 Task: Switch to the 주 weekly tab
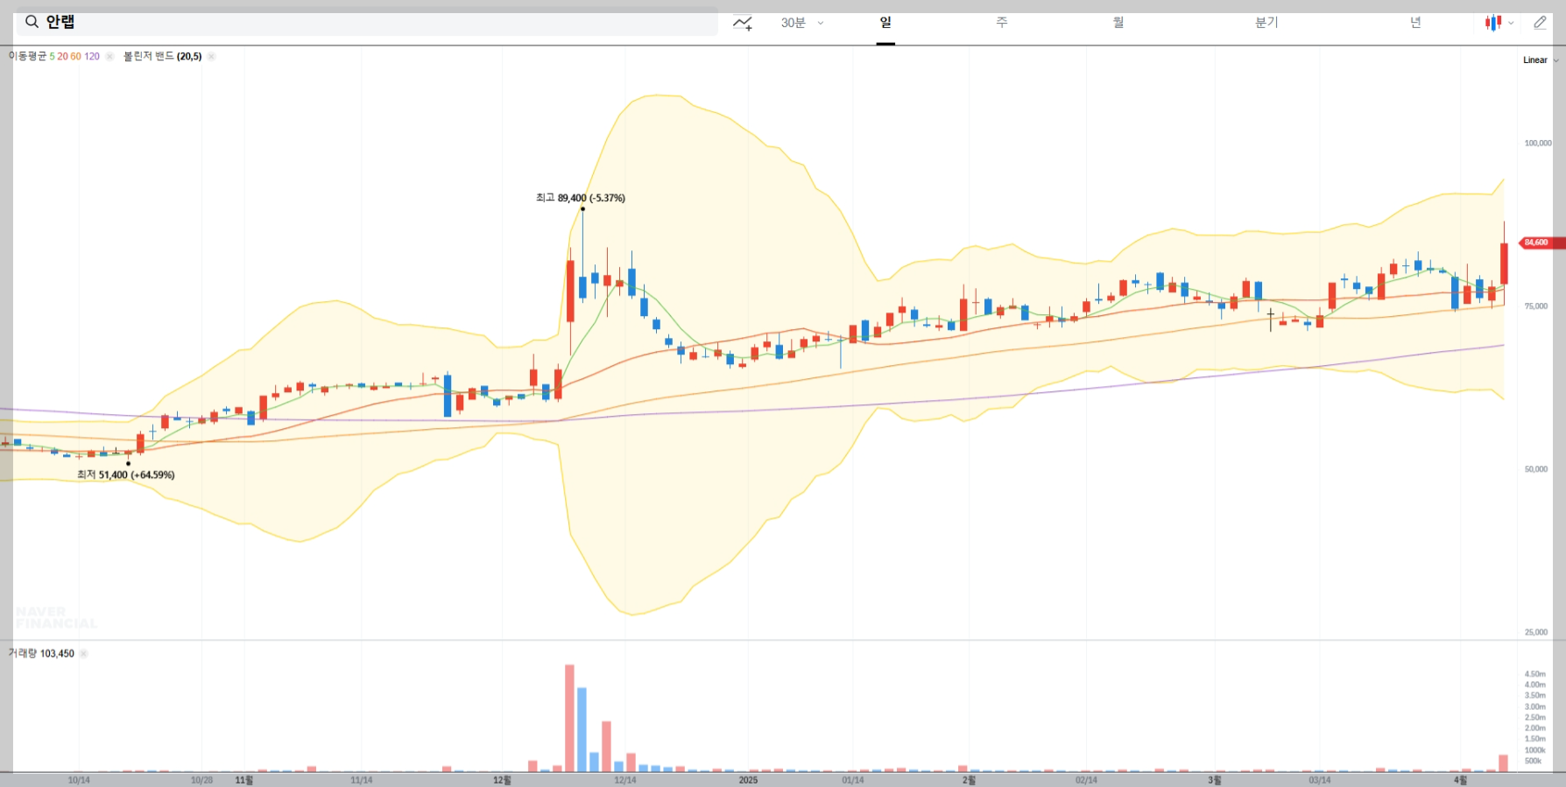(1001, 23)
